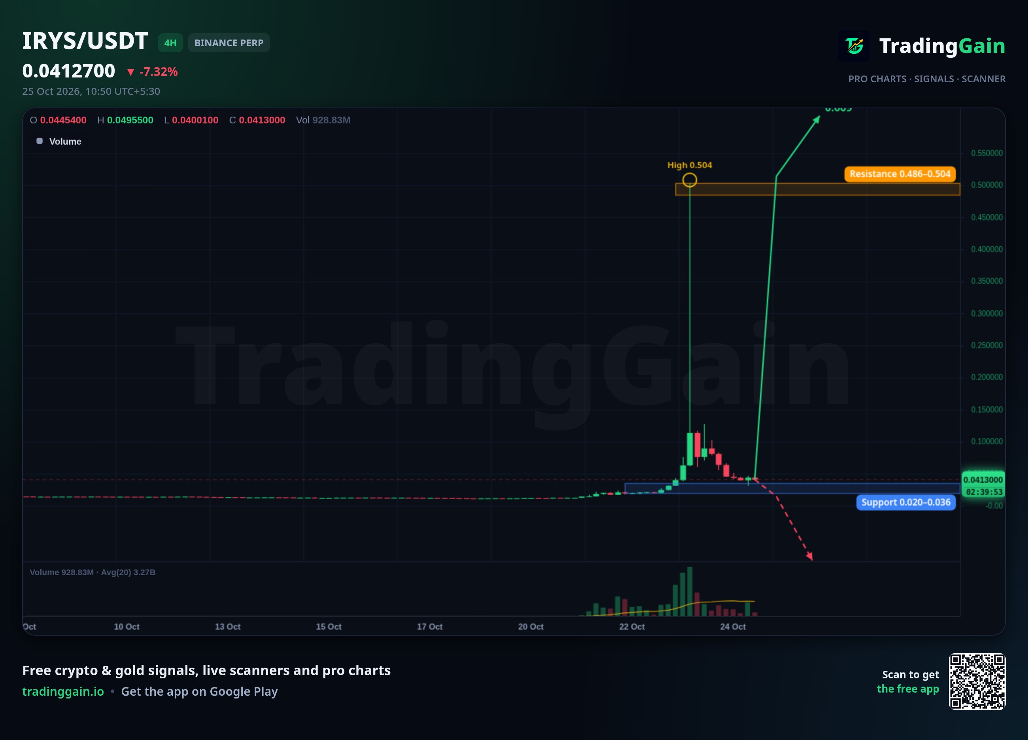Screen dimensions: 1028x740
Task: Click the 22 Oct date axis label
Action: (x=632, y=627)
